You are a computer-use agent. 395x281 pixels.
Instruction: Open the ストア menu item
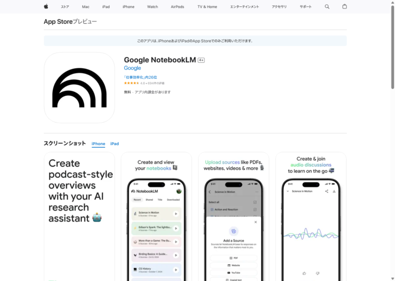[x=64, y=7]
